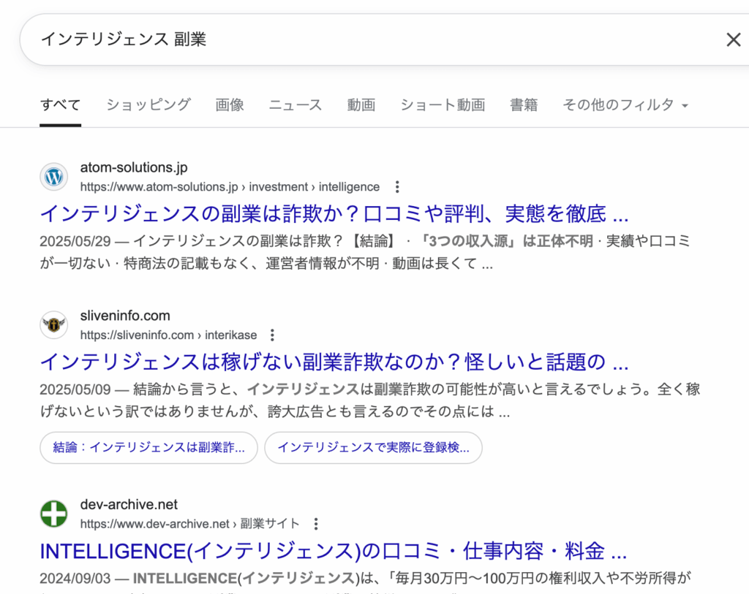Click the atom-solutions.jp investment › intelligence URL
The width and height of the screenshot is (749, 594).
[x=230, y=187]
